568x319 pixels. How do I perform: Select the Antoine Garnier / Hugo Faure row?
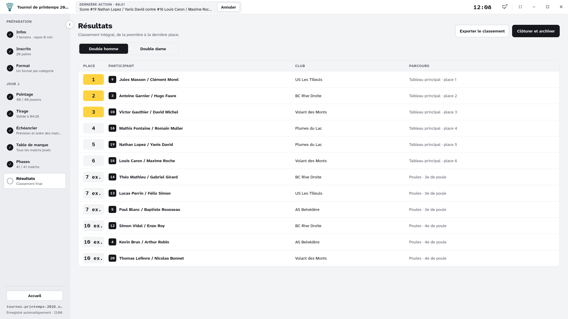pyautogui.click(x=319, y=96)
